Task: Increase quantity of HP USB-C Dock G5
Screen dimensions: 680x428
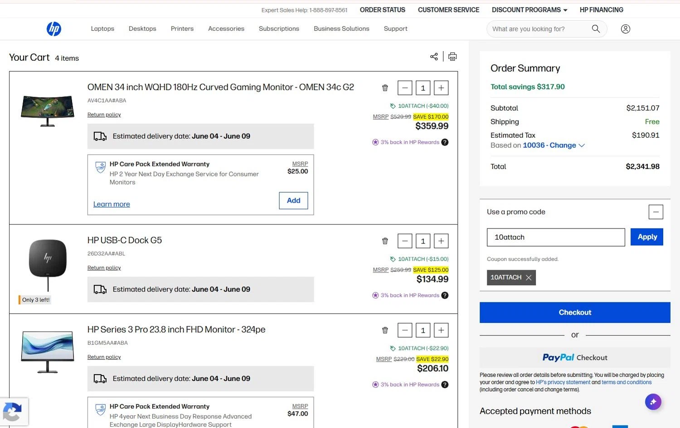Action: point(441,241)
